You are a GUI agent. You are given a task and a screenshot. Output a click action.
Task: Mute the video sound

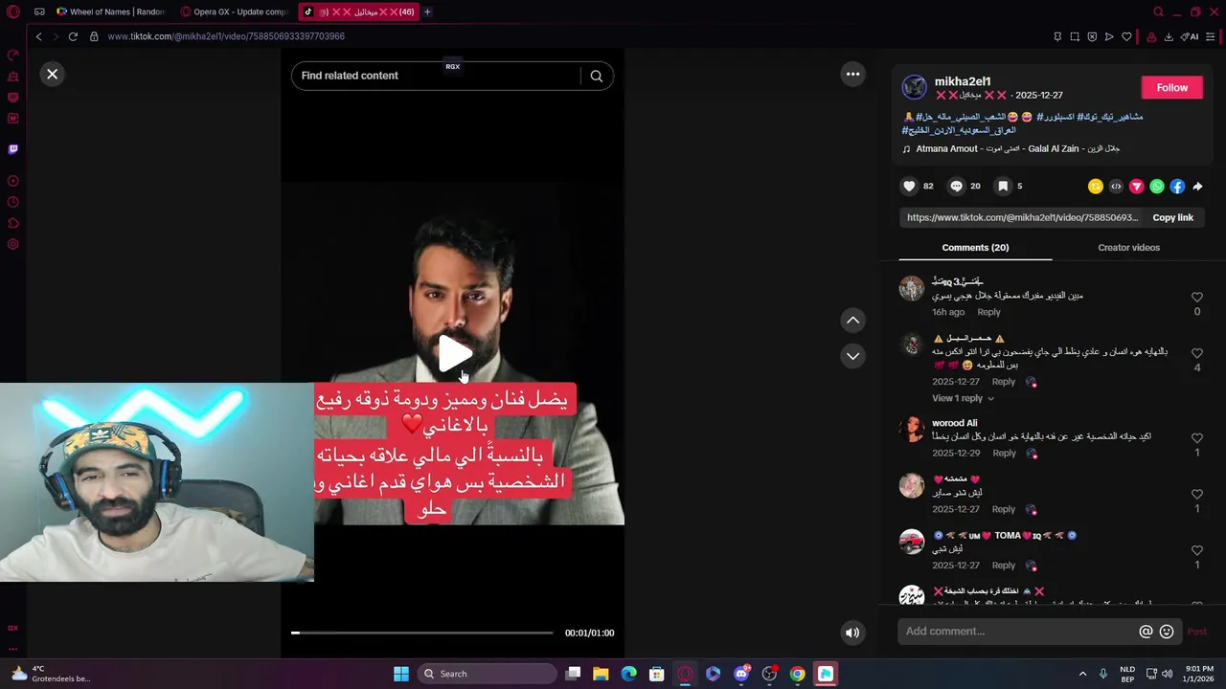tap(852, 633)
